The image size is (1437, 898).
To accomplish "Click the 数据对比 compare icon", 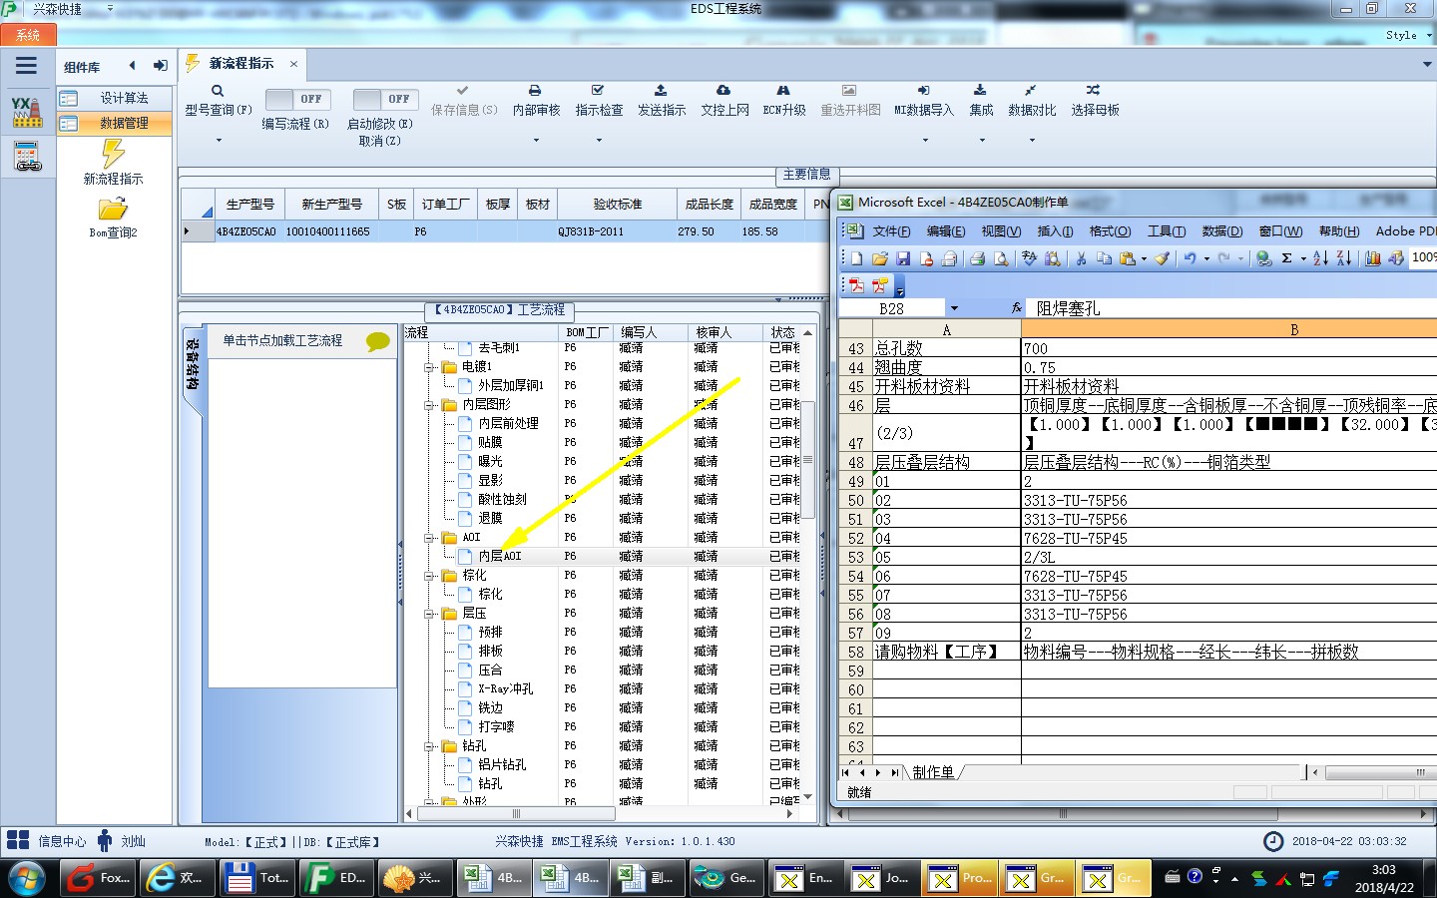I will point(1030,91).
